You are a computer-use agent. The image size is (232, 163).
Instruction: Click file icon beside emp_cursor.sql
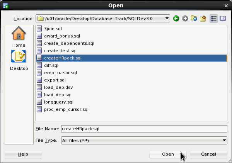tap(39, 73)
